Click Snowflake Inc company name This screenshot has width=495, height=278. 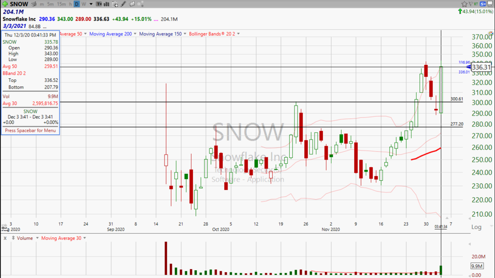[x=19, y=19]
